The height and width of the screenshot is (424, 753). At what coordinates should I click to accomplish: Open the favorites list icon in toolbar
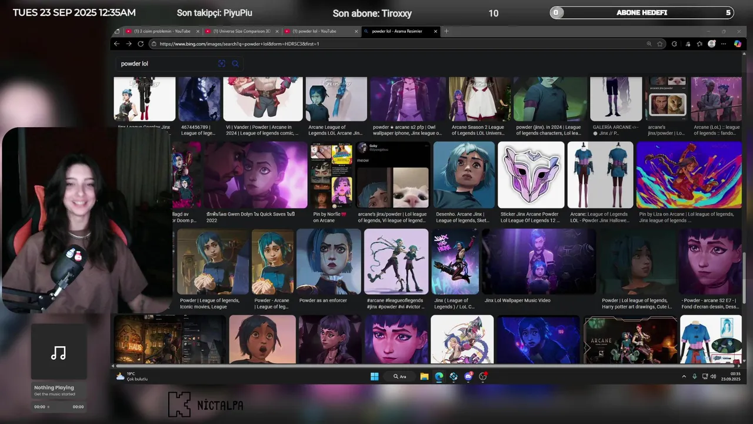coord(699,44)
